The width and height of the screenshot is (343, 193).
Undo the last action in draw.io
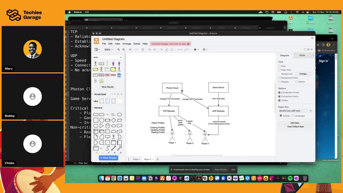point(131,50)
